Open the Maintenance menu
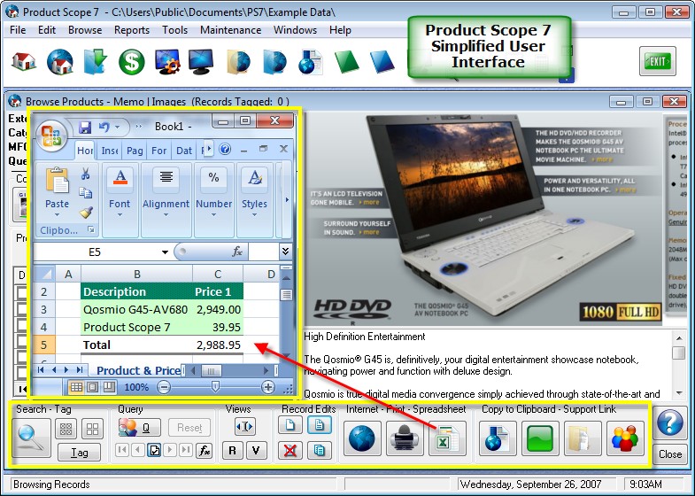 [230, 30]
